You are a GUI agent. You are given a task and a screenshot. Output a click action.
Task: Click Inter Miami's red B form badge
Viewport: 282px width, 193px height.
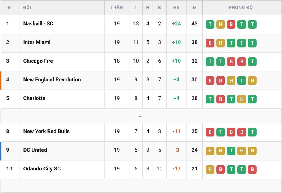tap(210, 43)
